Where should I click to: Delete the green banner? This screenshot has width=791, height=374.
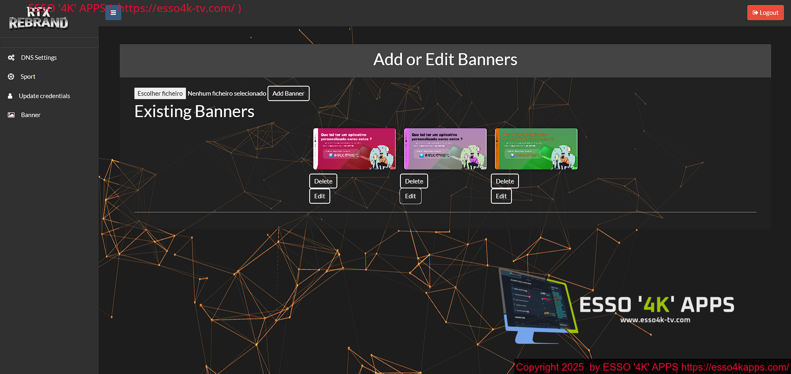505,181
